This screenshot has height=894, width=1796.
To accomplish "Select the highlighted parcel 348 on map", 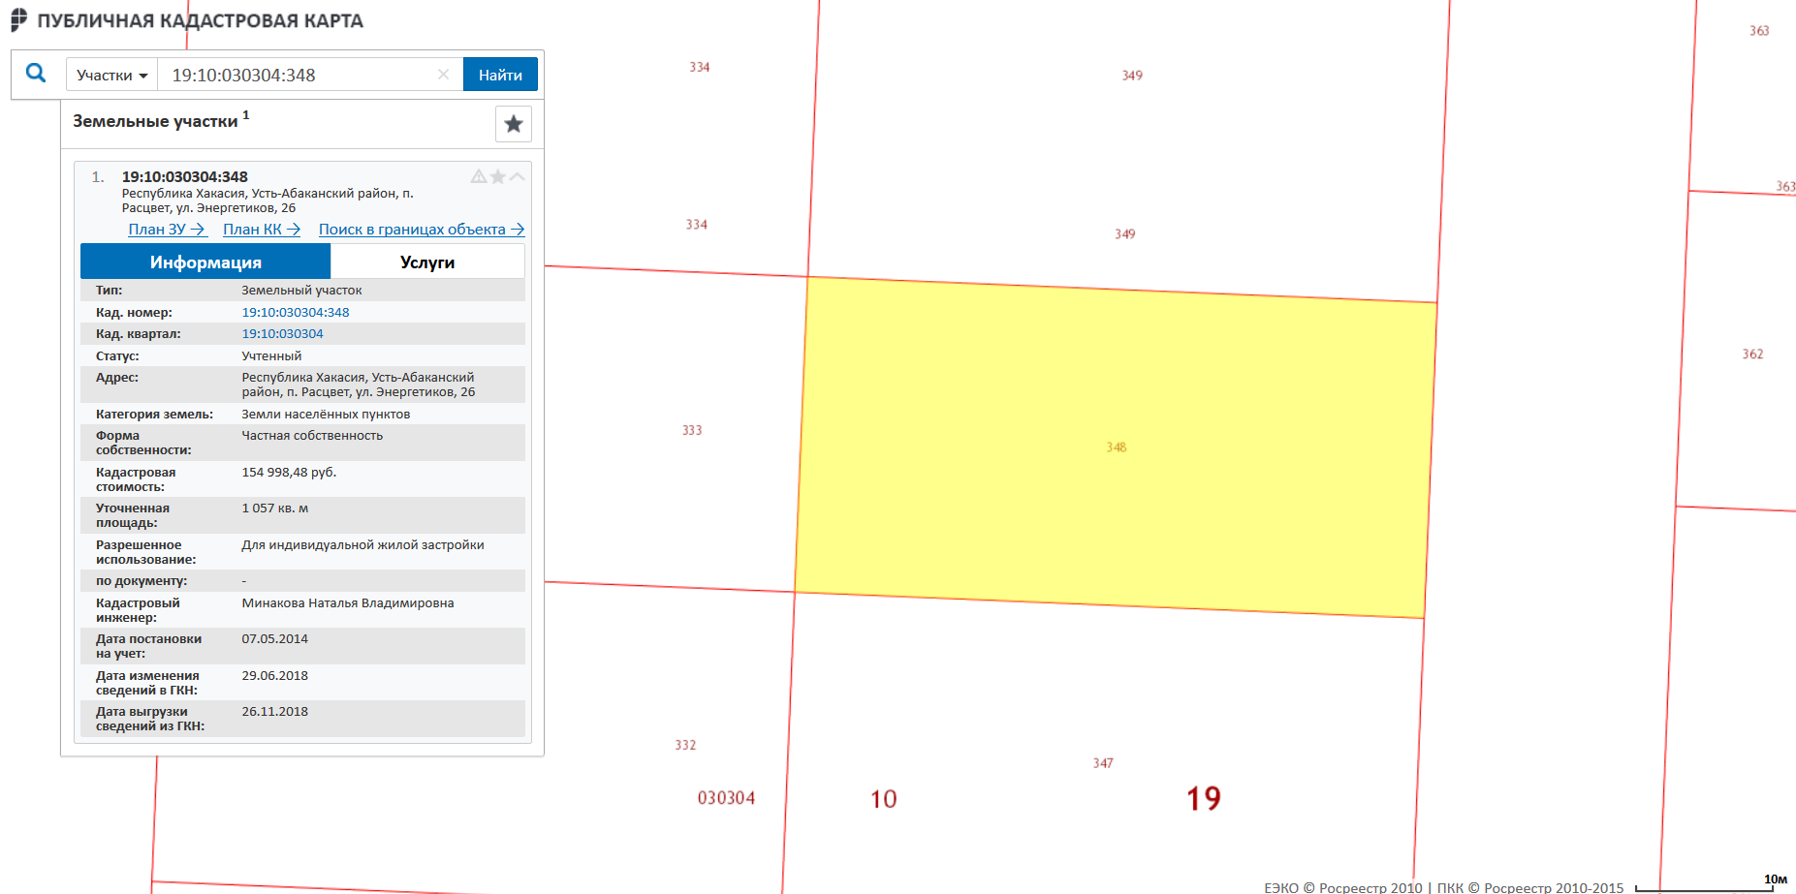I will click(x=1116, y=447).
